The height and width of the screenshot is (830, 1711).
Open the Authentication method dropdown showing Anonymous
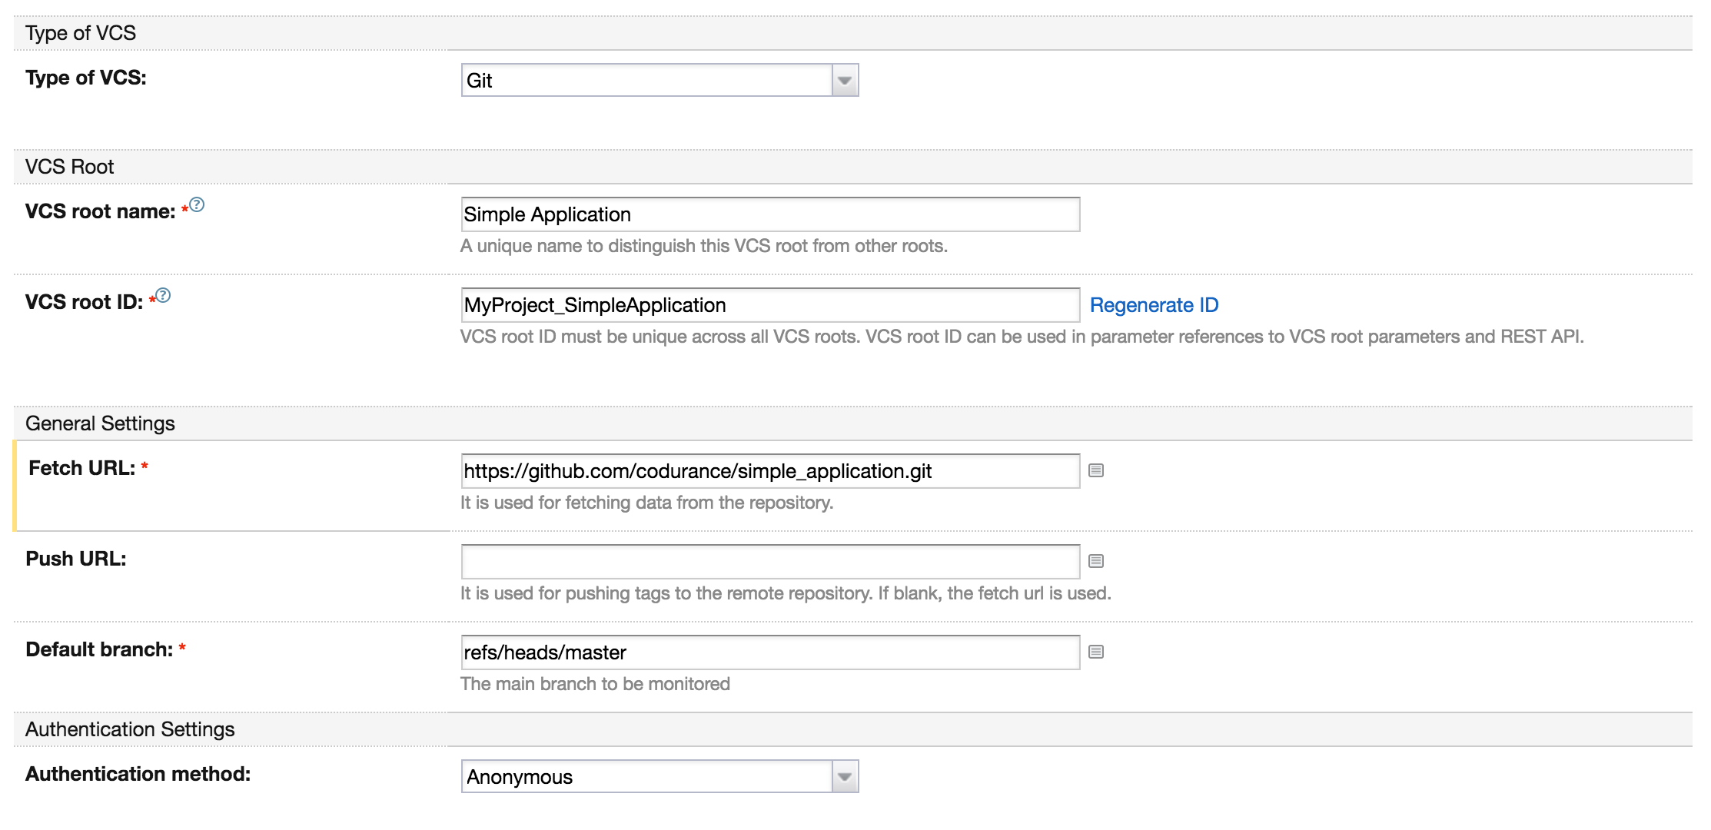click(659, 776)
